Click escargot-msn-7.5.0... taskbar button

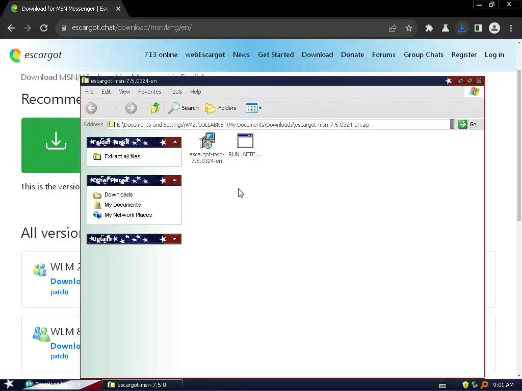[142, 385]
